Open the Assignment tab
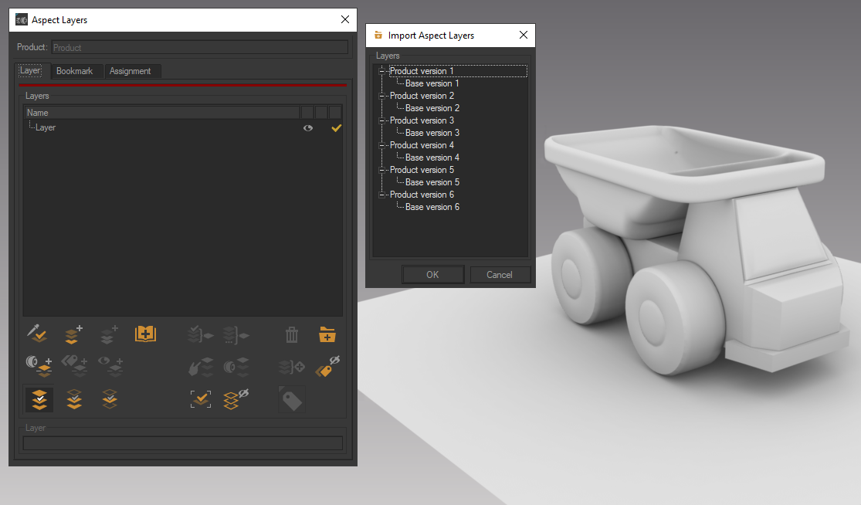The width and height of the screenshot is (861, 505). pyautogui.click(x=132, y=71)
